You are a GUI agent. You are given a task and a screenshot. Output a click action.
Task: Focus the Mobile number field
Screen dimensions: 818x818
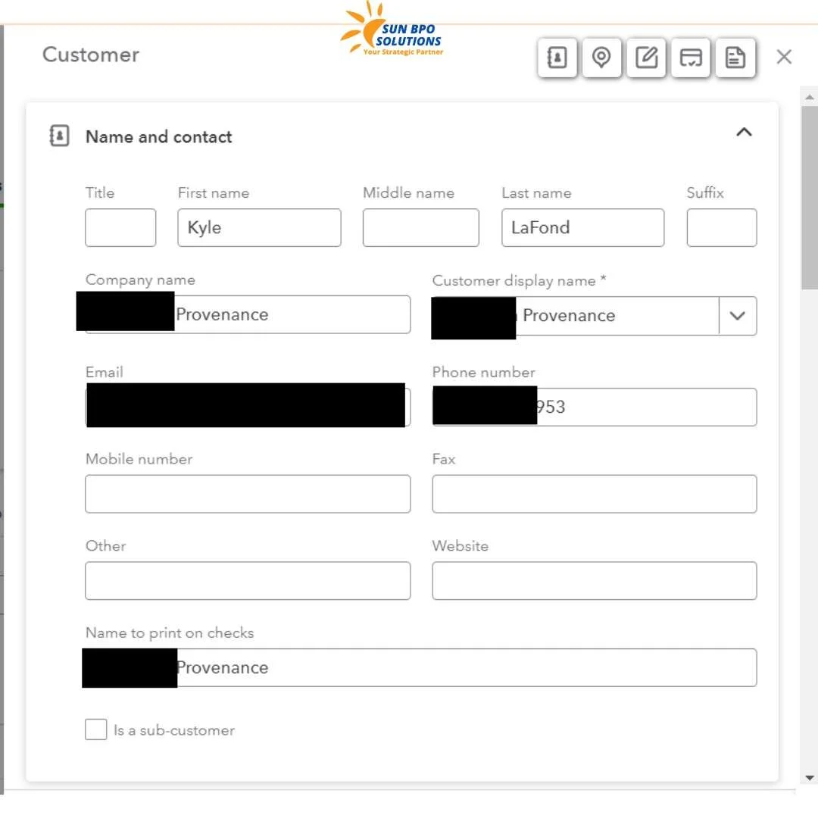coord(248,494)
